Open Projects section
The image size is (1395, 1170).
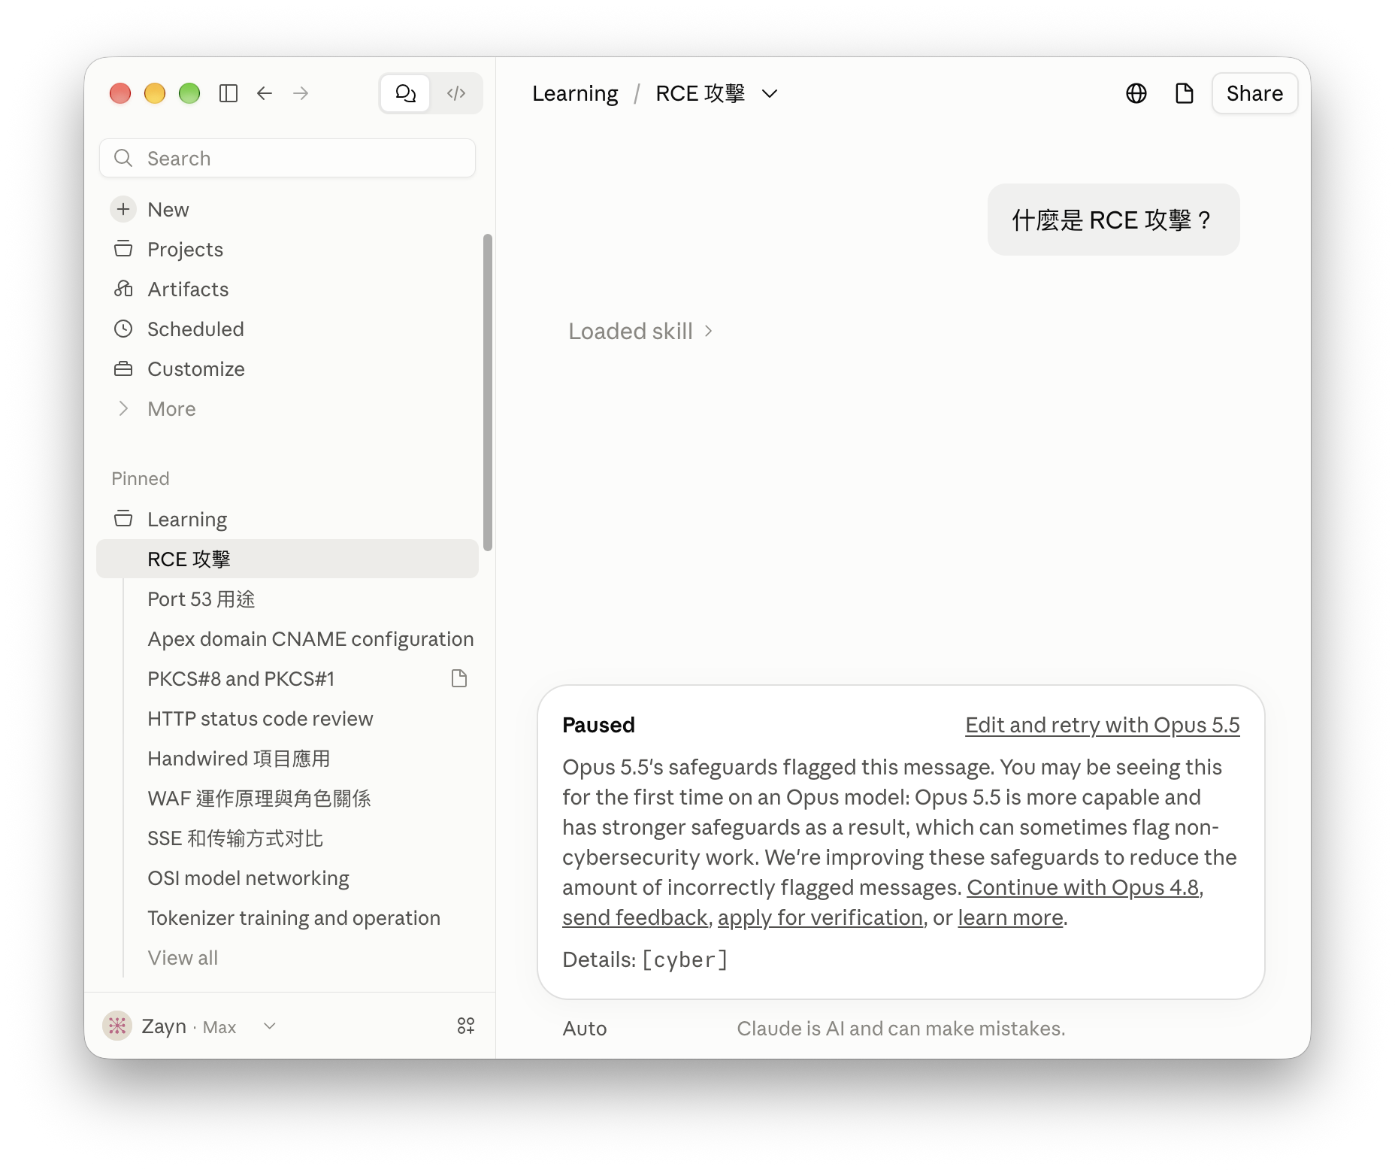[287, 249]
